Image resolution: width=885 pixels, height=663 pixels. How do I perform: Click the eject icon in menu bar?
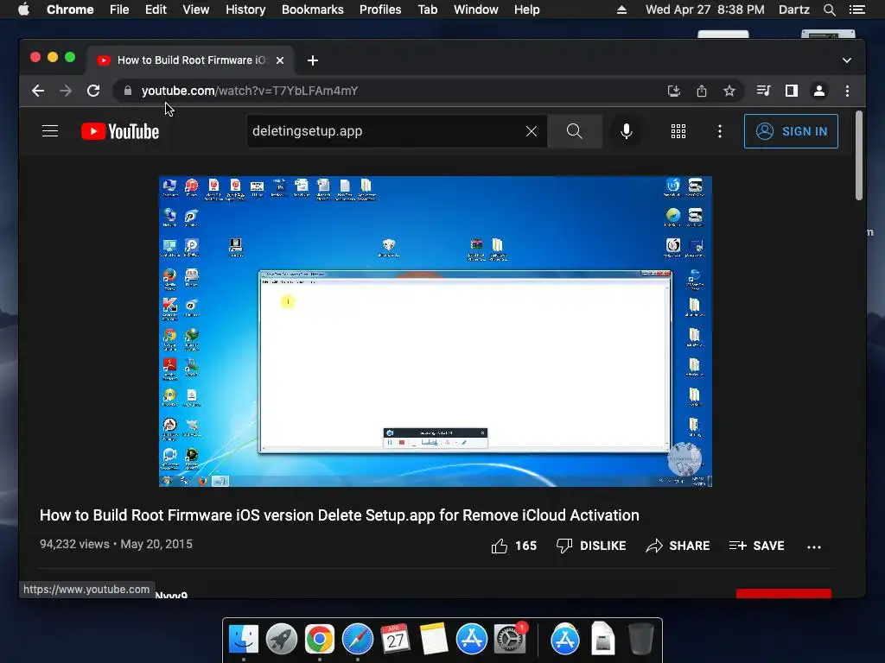click(x=621, y=9)
